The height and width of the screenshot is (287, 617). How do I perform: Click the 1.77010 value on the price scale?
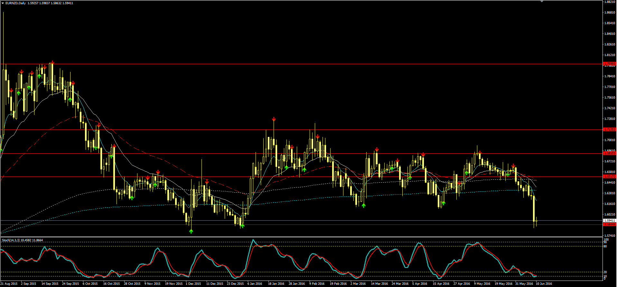coord(610,87)
